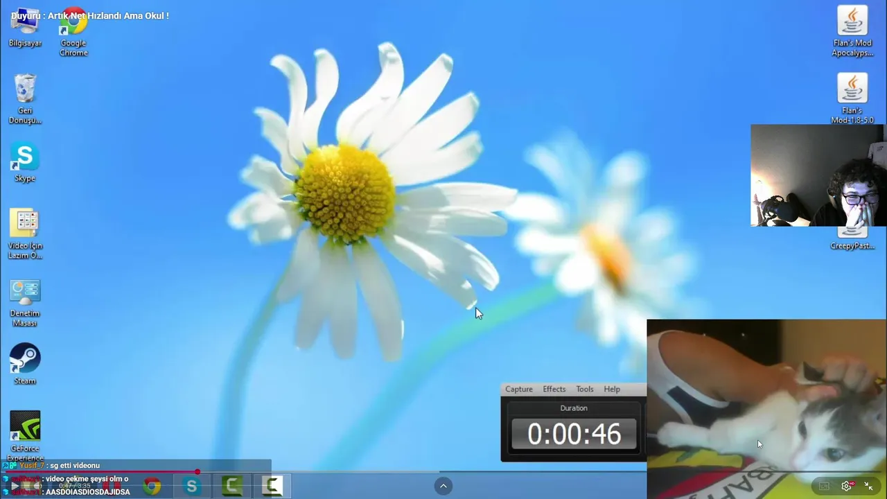The width and height of the screenshot is (887, 499).
Task: Select the CreepyPast... desktop file label
Action: click(852, 245)
